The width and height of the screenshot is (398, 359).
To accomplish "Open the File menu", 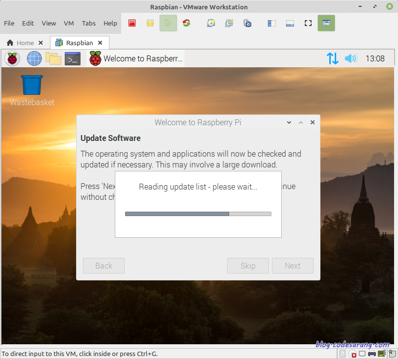I will click(x=9, y=23).
